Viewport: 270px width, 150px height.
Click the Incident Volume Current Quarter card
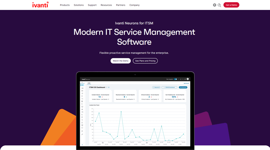(100, 96)
